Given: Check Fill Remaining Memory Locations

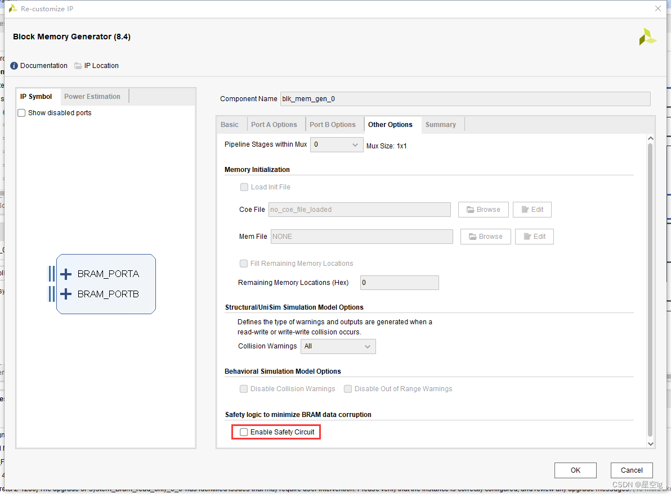Looking at the screenshot, I should click(x=244, y=264).
